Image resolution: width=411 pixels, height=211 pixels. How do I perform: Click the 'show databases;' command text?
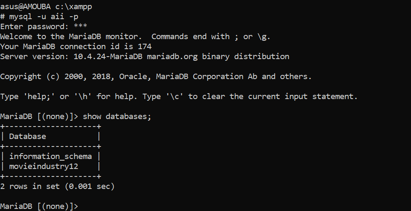pyautogui.click(x=117, y=117)
